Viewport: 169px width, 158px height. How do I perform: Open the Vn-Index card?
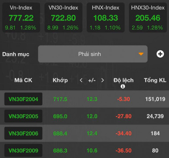(x=21, y=17)
